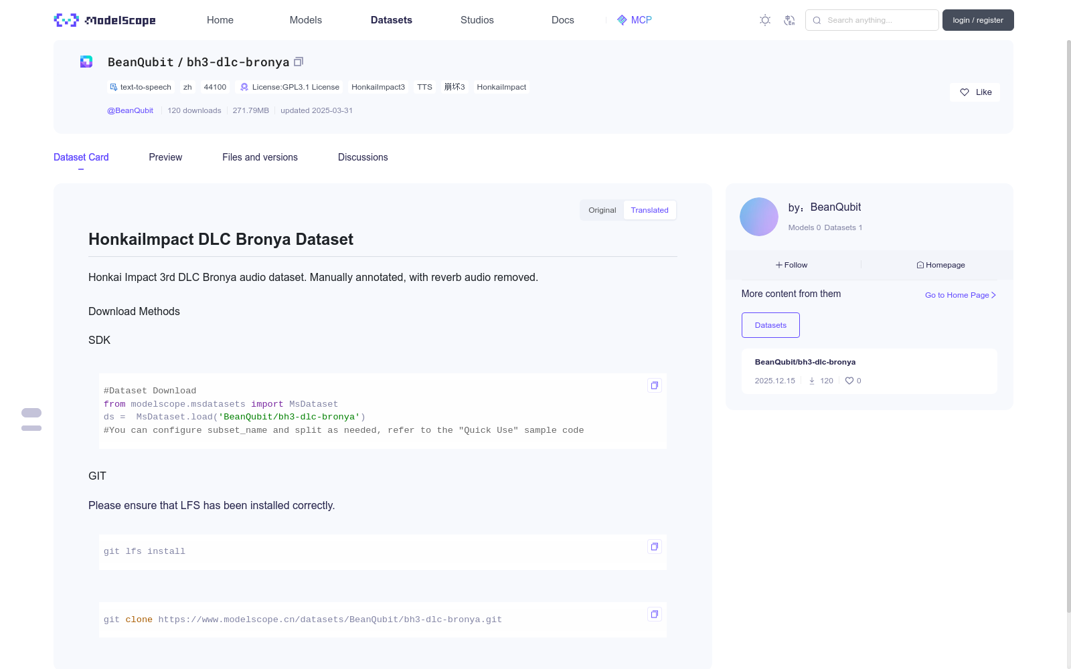
Task: Click the TTS tag
Action: coord(424,87)
